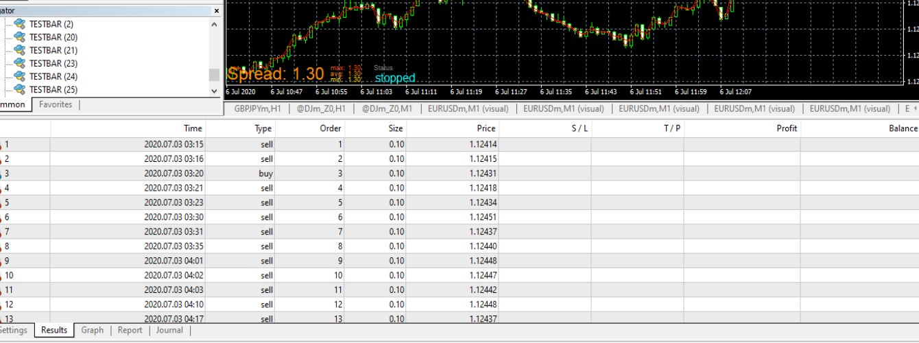
Task: Click the order 7 row trade icon
Action: (x=1, y=232)
